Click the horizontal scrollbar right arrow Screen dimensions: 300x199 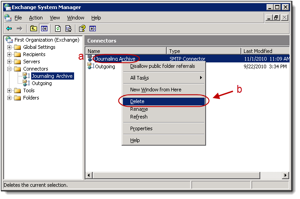point(286,175)
